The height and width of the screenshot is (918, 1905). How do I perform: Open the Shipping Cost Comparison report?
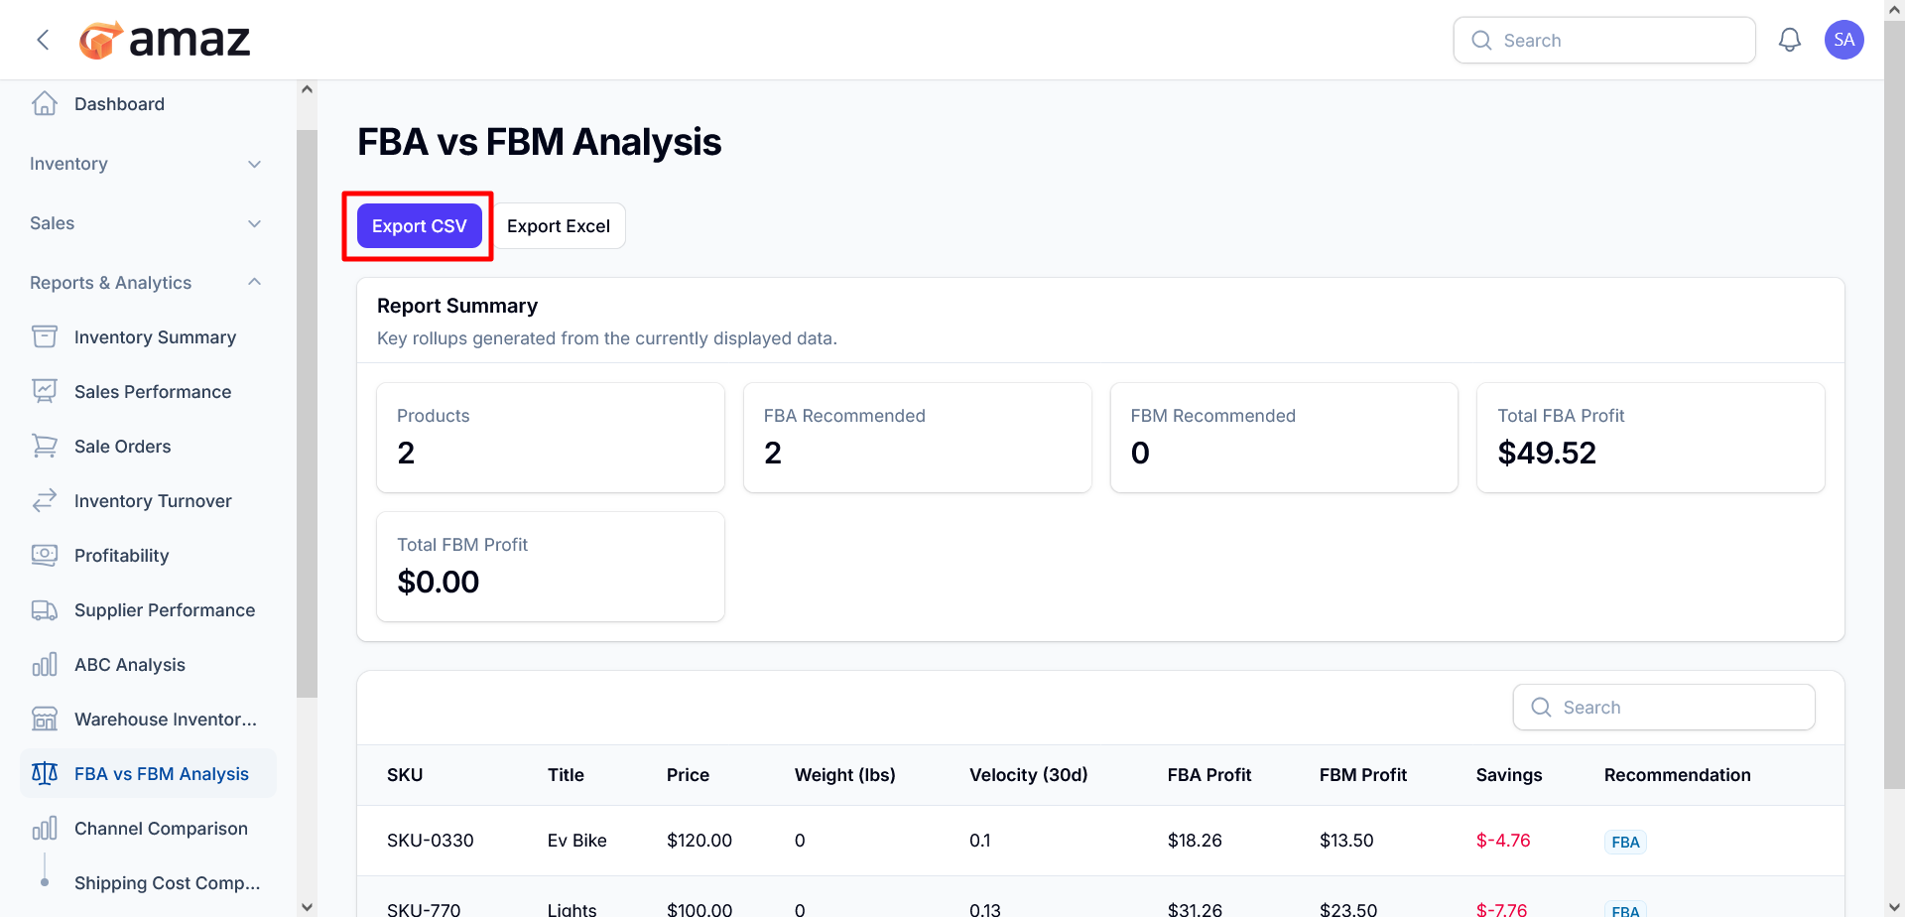tap(148, 883)
